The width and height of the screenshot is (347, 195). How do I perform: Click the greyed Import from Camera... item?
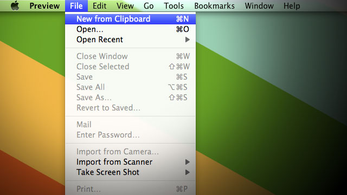[130, 152]
